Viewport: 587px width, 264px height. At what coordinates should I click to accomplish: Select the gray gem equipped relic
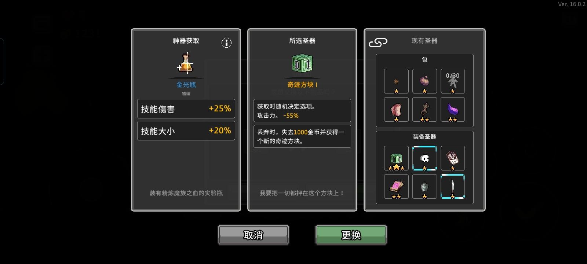pyautogui.click(x=424, y=187)
